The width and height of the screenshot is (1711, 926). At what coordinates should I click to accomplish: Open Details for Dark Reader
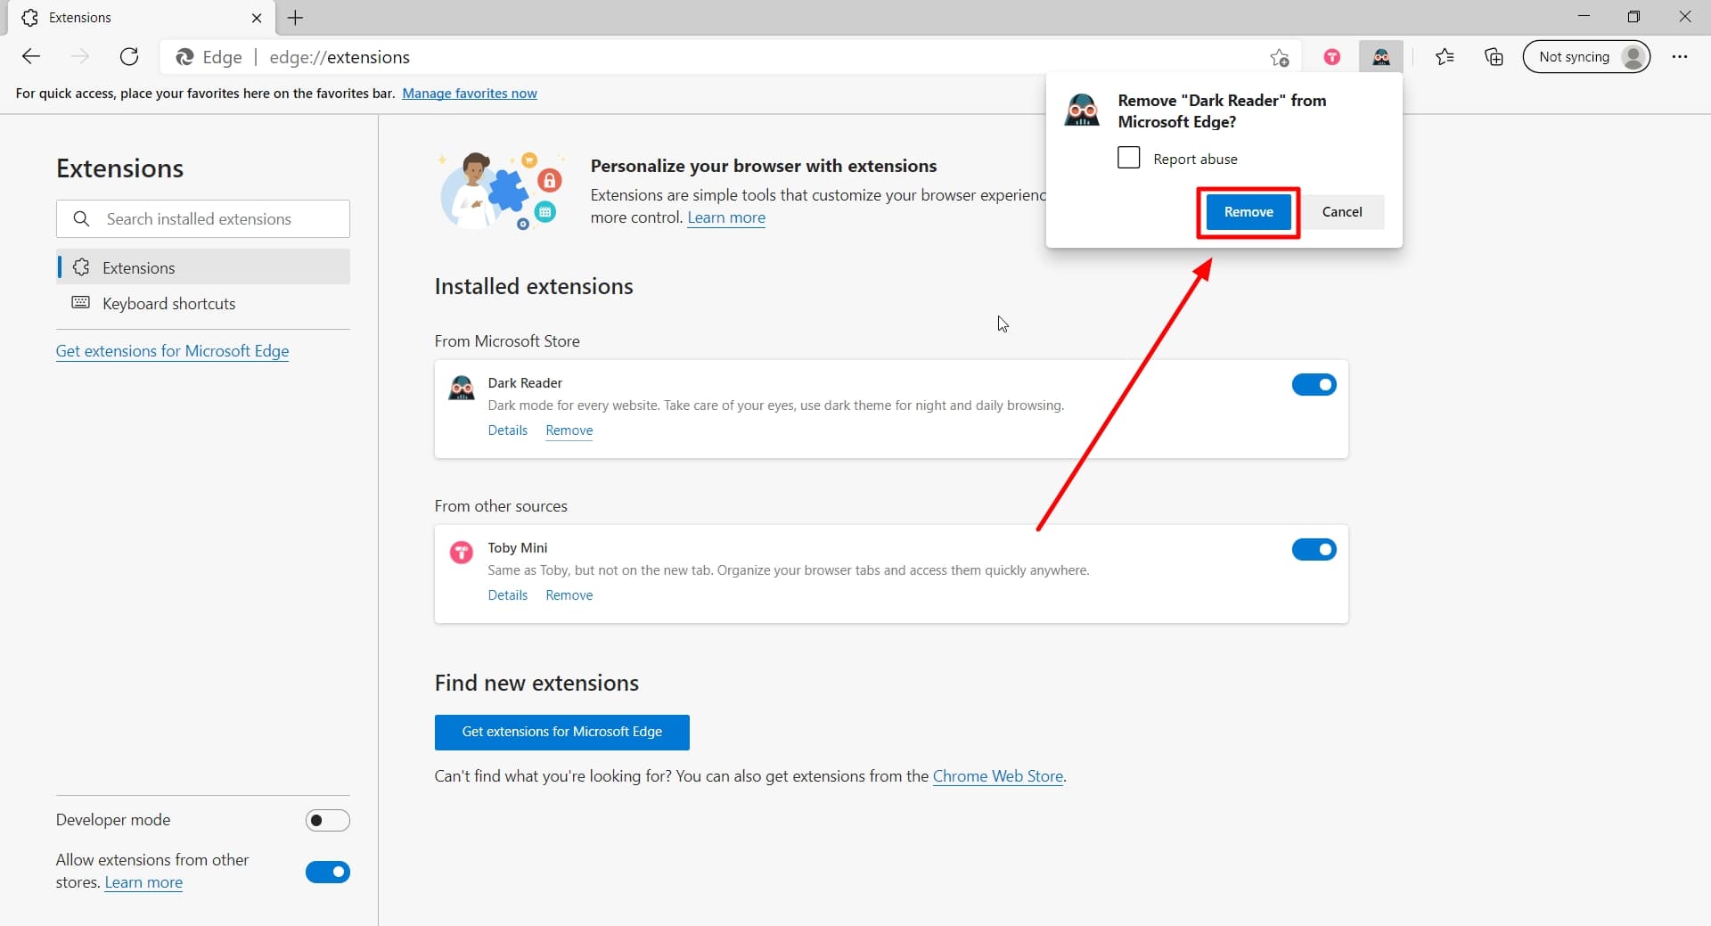pyautogui.click(x=508, y=430)
